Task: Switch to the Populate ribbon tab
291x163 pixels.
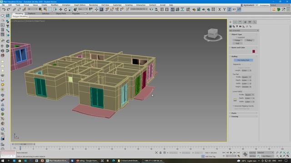Action: pyautogui.click(x=76, y=14)
